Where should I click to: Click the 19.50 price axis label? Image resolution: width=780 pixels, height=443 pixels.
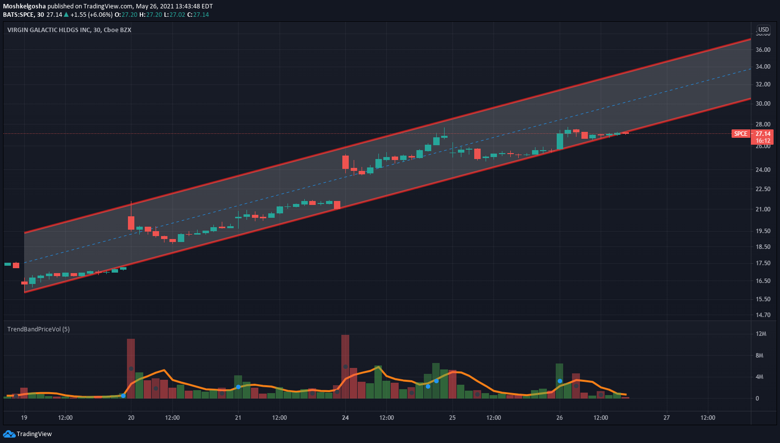coord(763,231)
